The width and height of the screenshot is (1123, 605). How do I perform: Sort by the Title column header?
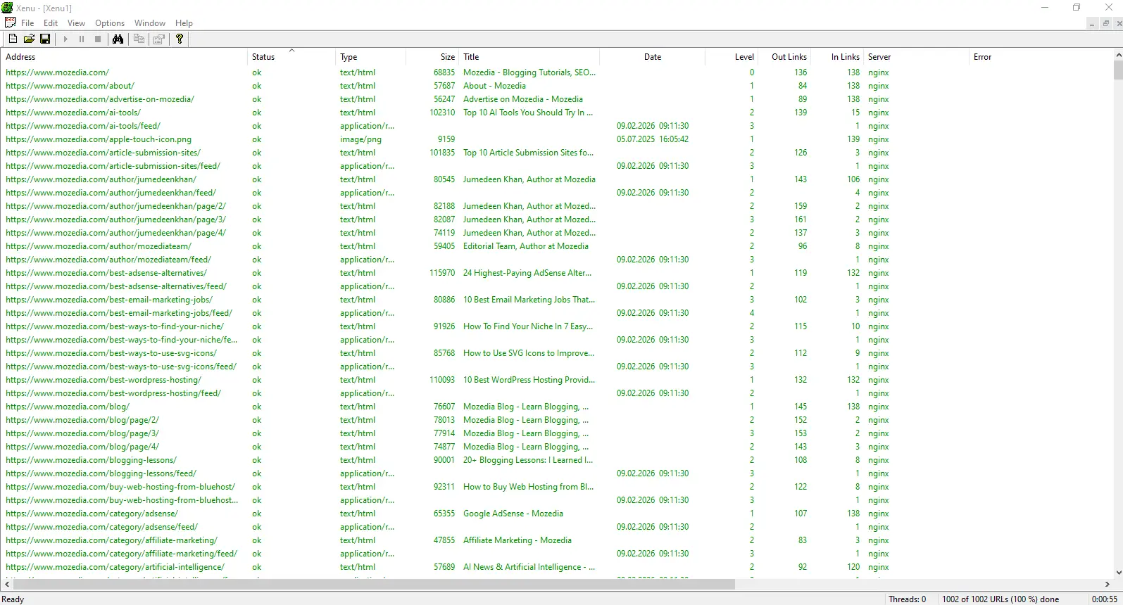point(529,57)
